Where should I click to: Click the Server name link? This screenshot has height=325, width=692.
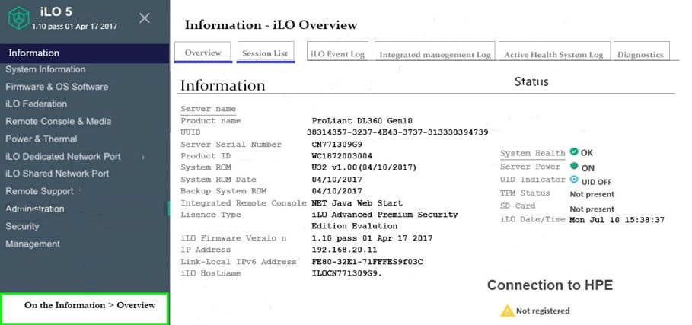[208, 109]
